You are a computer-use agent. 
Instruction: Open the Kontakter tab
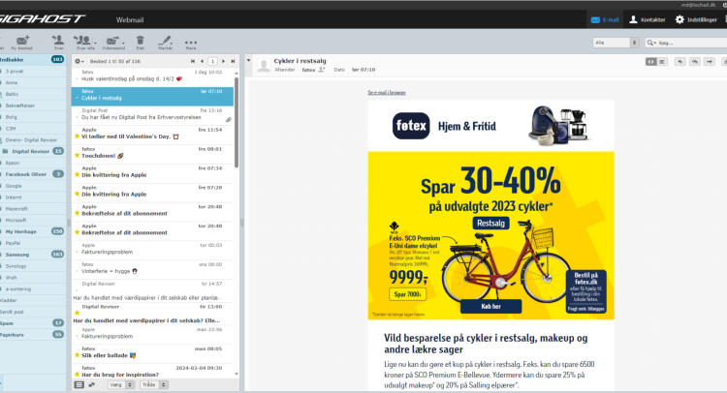click(648, 19)
